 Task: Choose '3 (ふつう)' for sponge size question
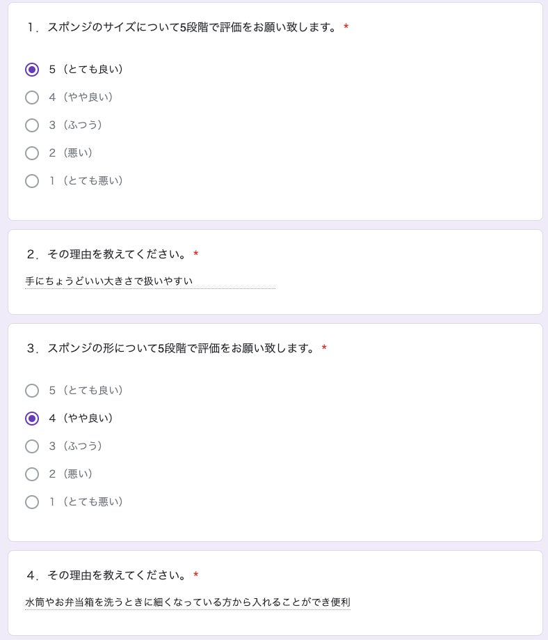pyautogui.click(x=32, y=125)
